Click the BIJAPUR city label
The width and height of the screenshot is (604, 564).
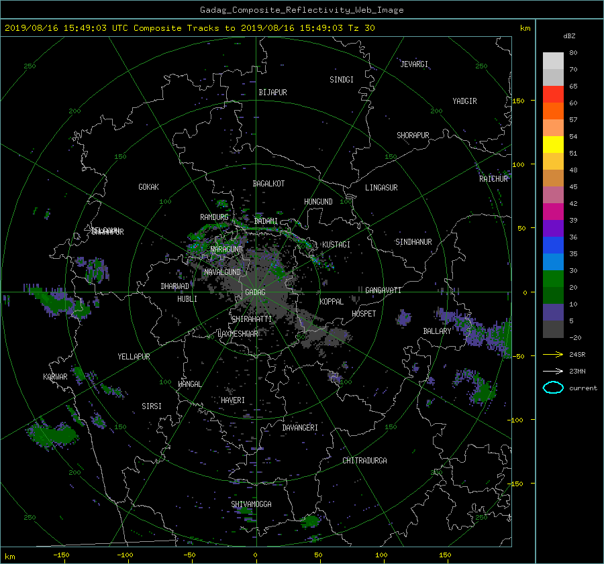[x=272, y=93]
